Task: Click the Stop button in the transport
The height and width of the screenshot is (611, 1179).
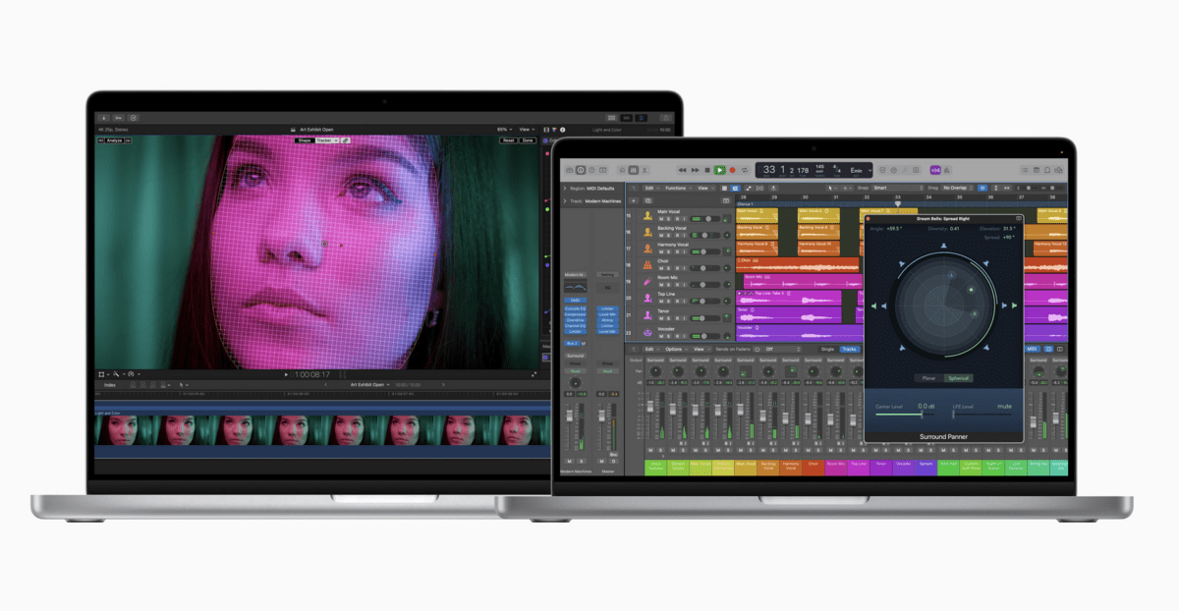Action: [707, 170]
